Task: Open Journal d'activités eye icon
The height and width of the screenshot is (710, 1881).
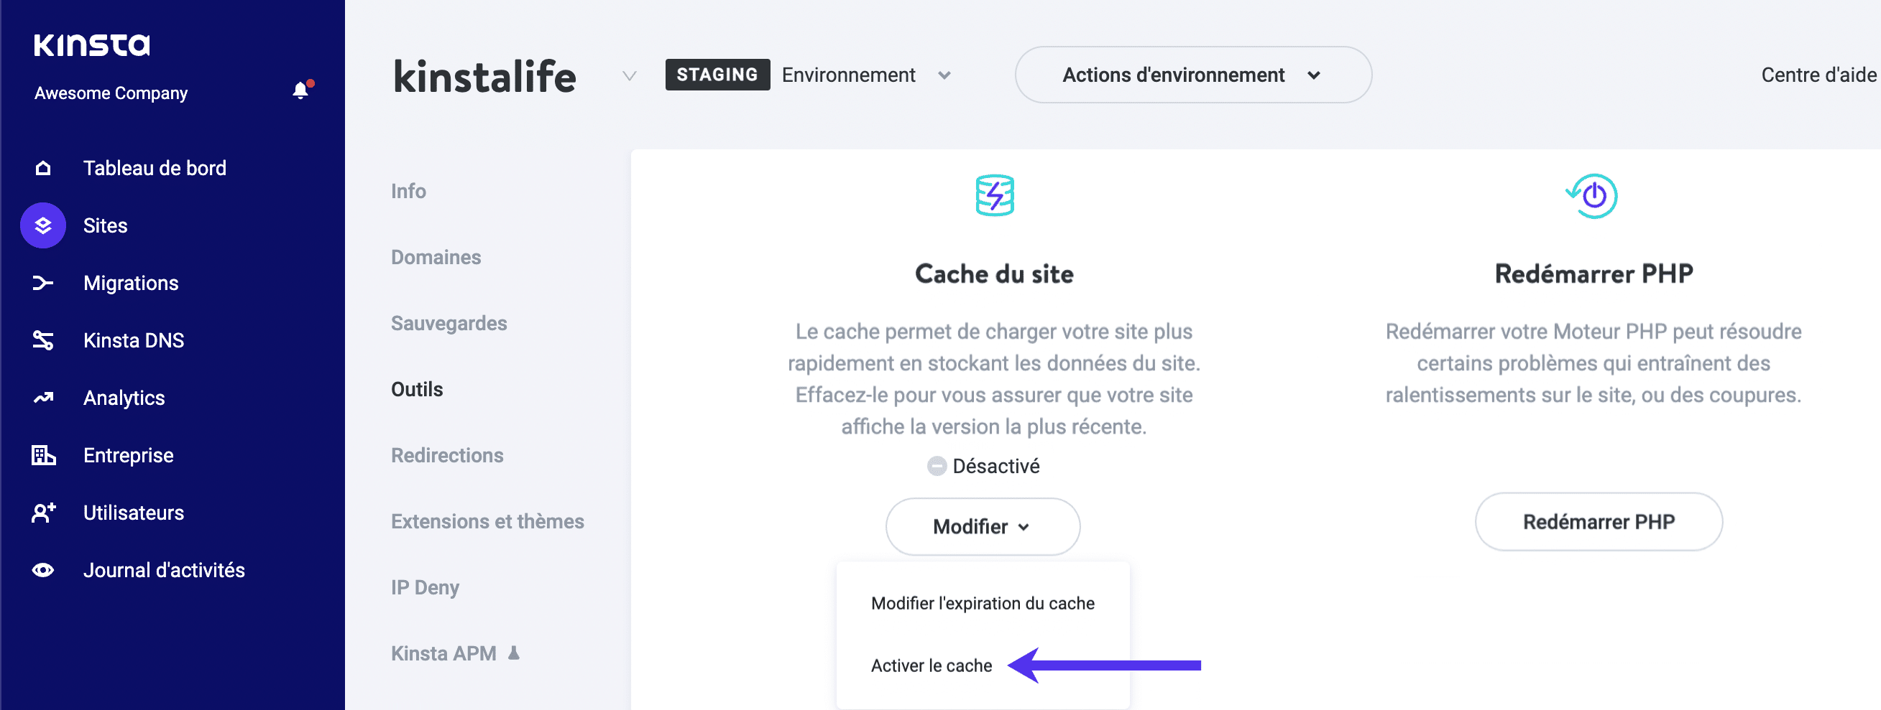Action: point(43,569)
